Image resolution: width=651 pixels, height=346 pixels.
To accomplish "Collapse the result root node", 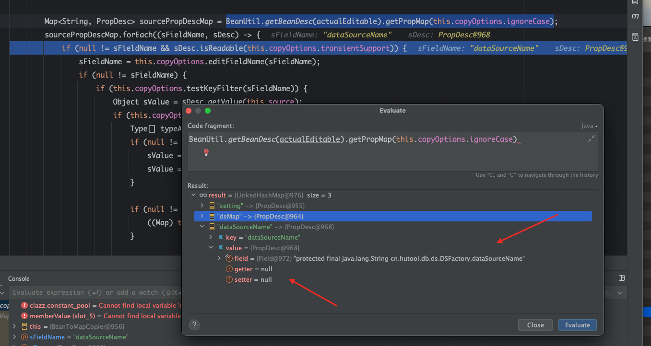I will (194, 195).
